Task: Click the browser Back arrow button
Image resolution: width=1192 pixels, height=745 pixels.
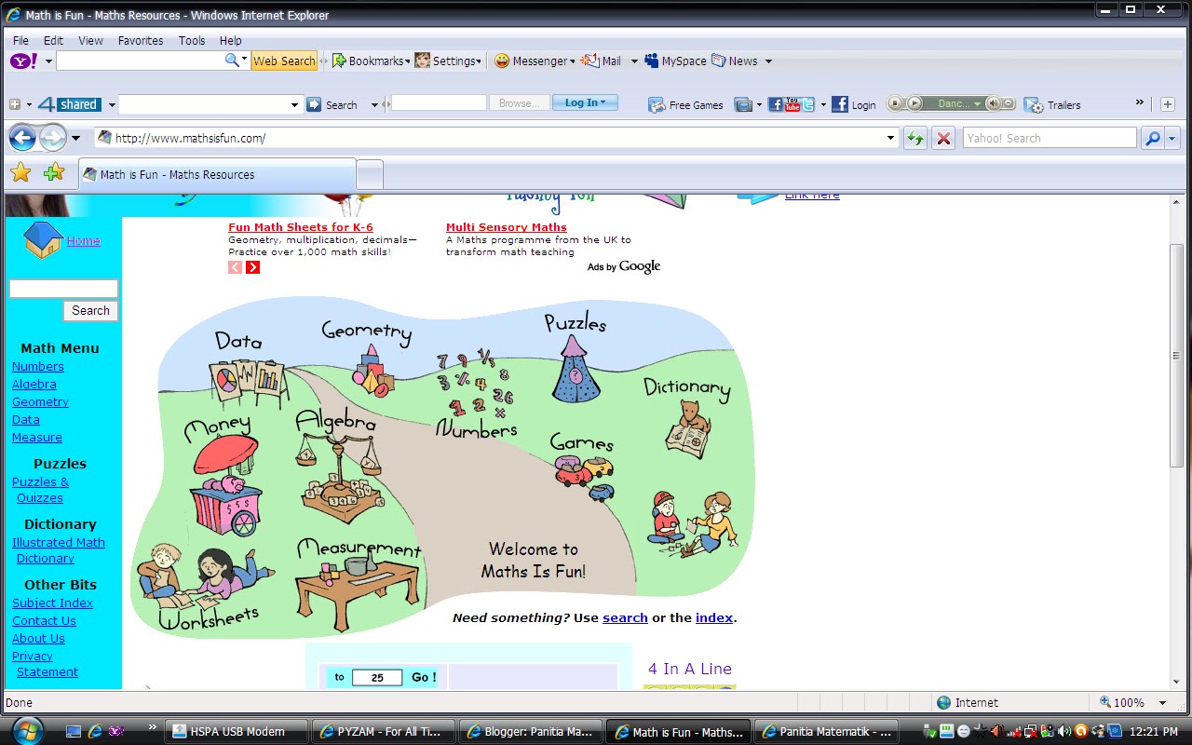Action: click(23, 138)
